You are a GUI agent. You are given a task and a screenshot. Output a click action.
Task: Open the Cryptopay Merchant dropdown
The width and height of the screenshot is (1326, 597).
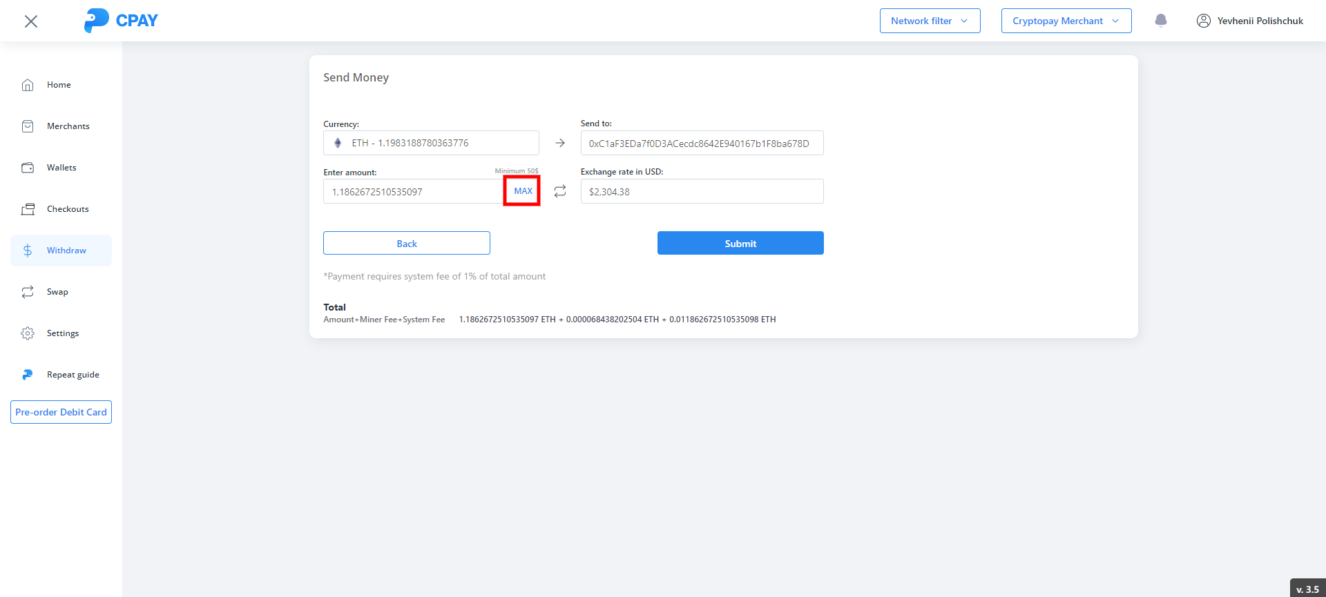click(x=1066, y=21)
